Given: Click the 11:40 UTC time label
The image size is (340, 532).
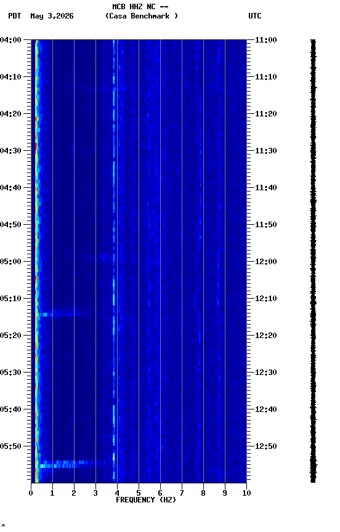Looking at the screenshot, I should pos(266,188).
